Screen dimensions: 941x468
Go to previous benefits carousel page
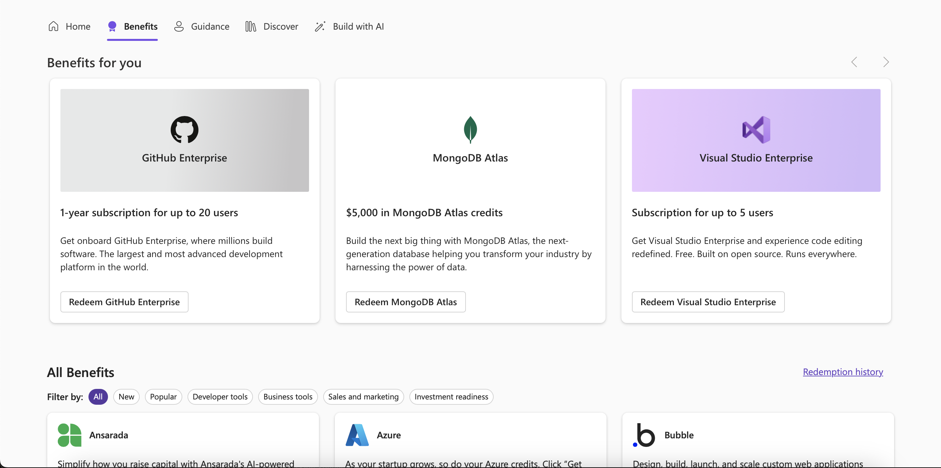pos(854,62)
